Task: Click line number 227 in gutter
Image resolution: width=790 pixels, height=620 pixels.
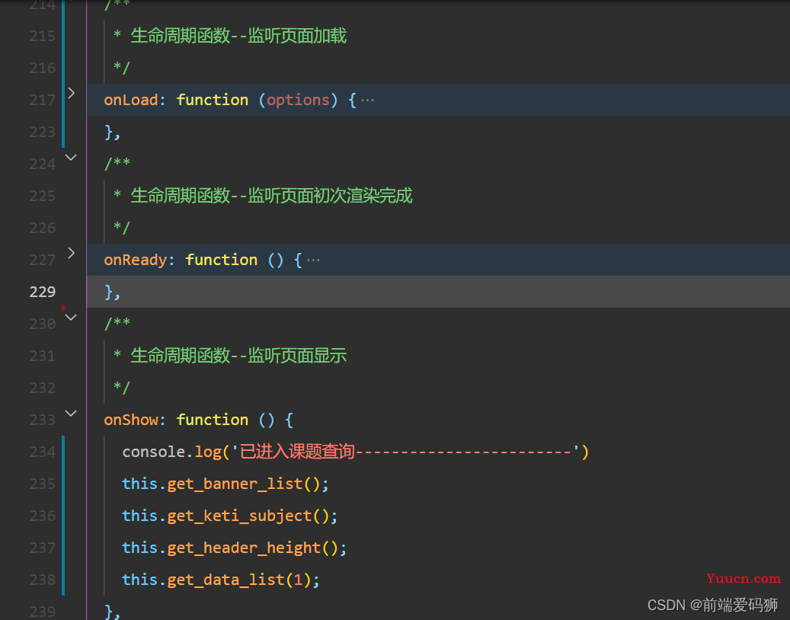Action: (x=43, y=260)
